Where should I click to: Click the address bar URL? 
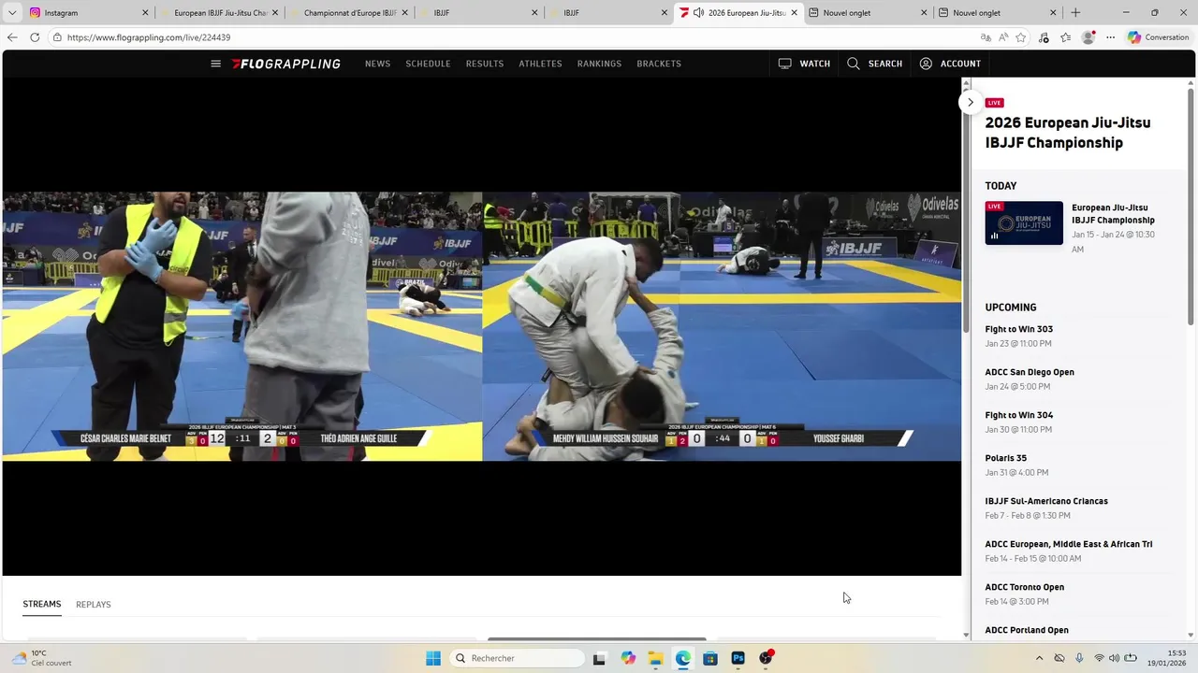(x=149, y=37)
